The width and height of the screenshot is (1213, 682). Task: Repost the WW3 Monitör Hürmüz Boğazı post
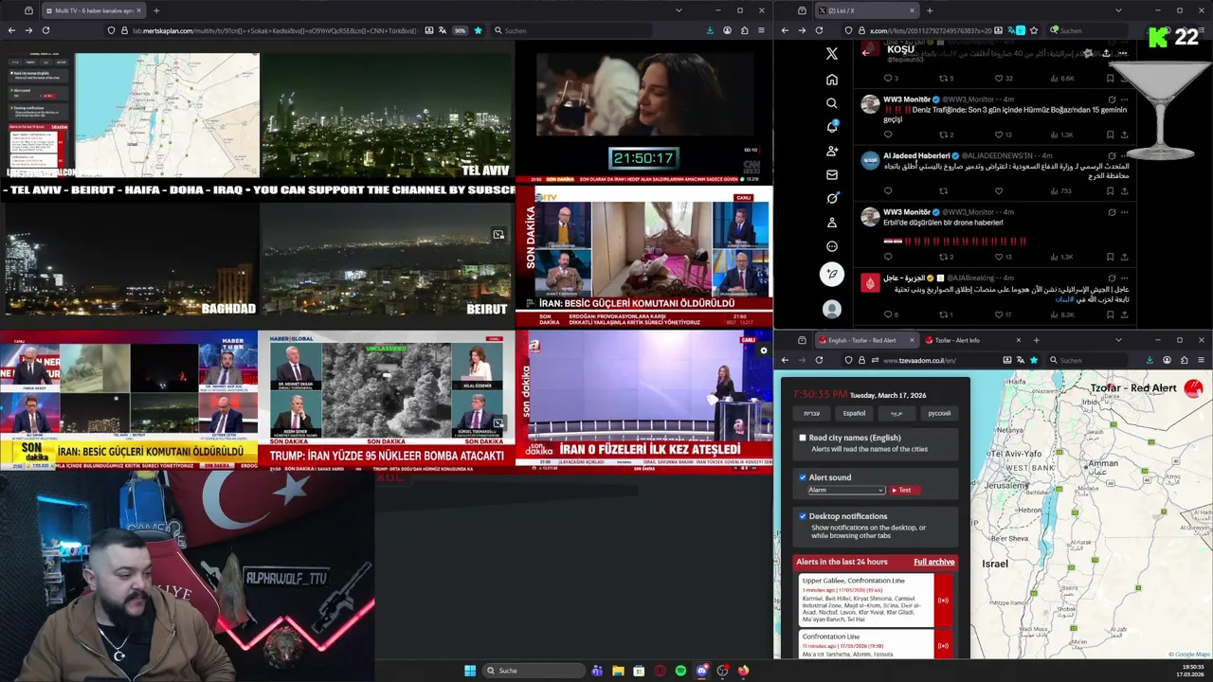point(943,135)
